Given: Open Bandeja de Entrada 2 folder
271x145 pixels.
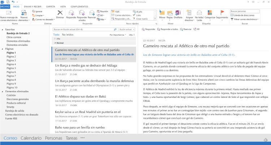Looking at the screenshot, I should [x=18, y=33].
